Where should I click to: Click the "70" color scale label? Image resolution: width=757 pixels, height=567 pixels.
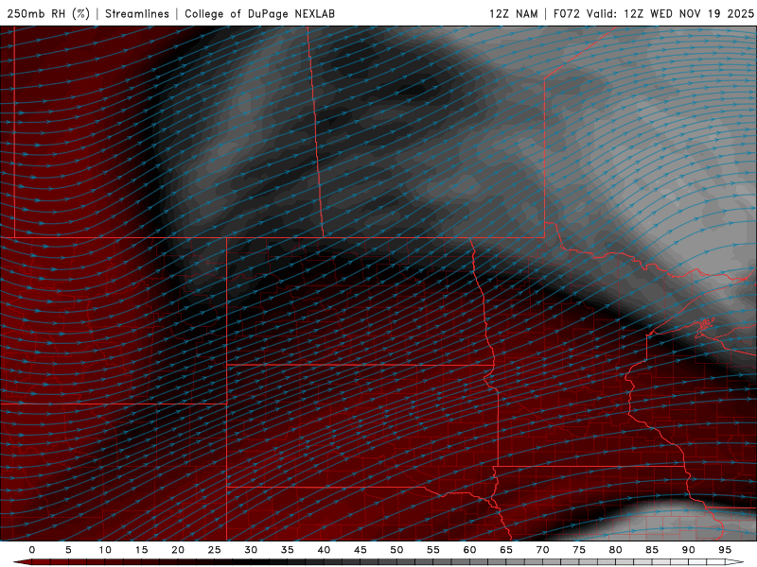(x=542, y=550)
